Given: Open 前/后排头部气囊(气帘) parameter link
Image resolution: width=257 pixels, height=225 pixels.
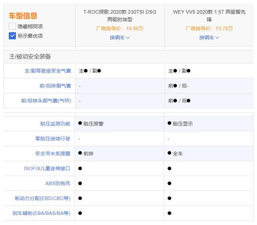Looking at the screenshot, I should (x=46, y=101).
